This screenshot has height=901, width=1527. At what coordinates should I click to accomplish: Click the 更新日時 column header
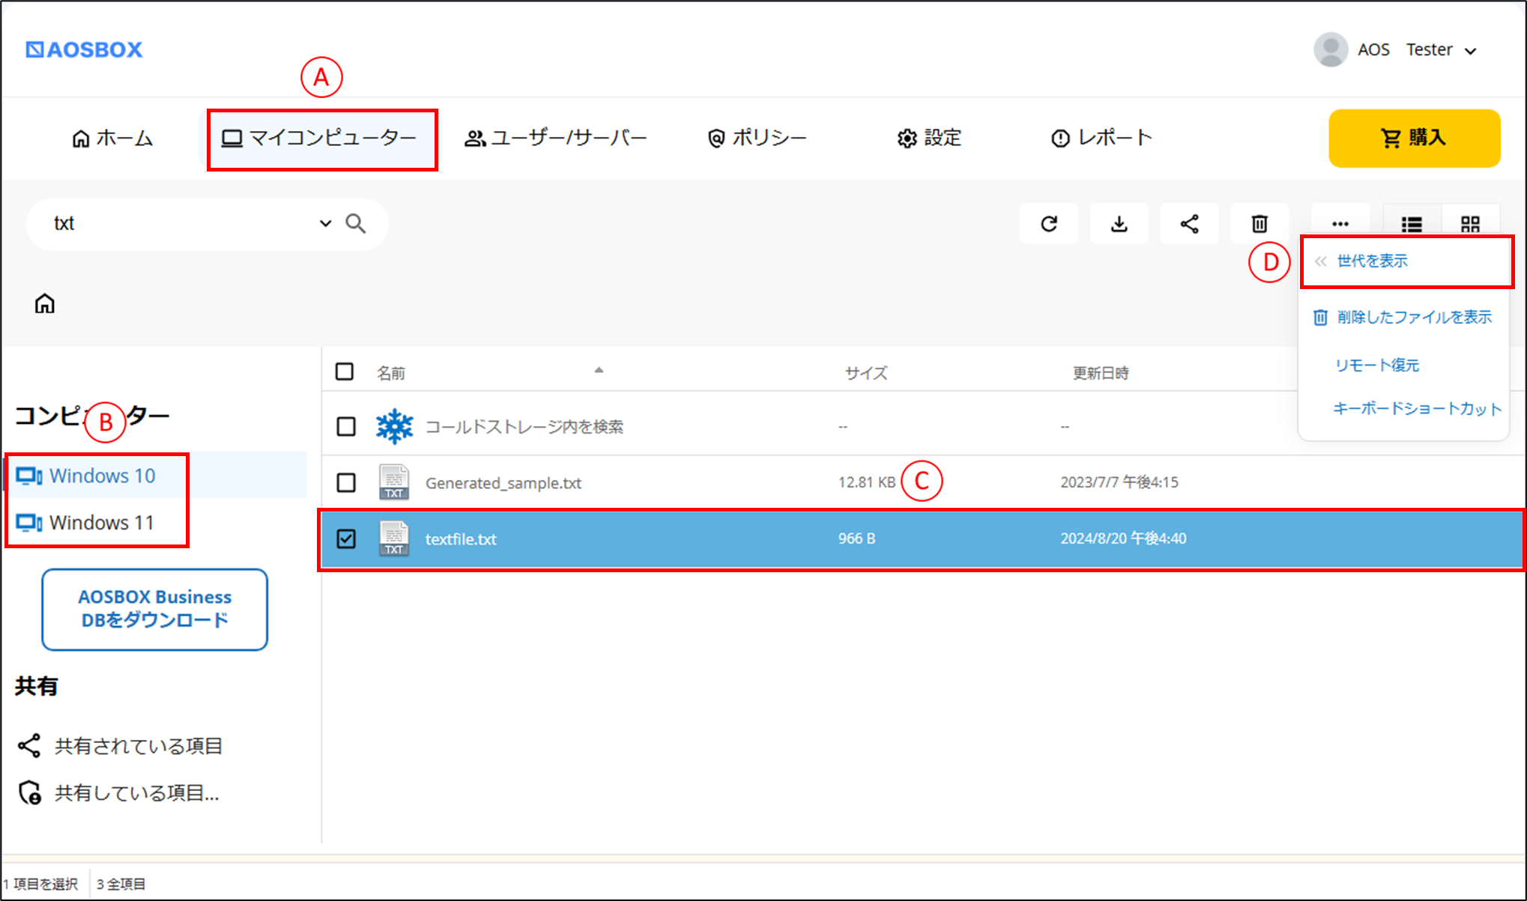pos(1101,373)
